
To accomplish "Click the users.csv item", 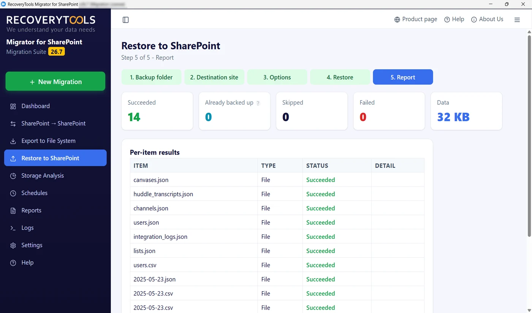I will click(x=145, y=265).
